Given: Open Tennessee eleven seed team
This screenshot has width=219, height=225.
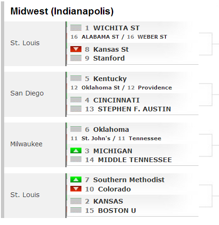Looking at the screenshot, I should [145, 138].
